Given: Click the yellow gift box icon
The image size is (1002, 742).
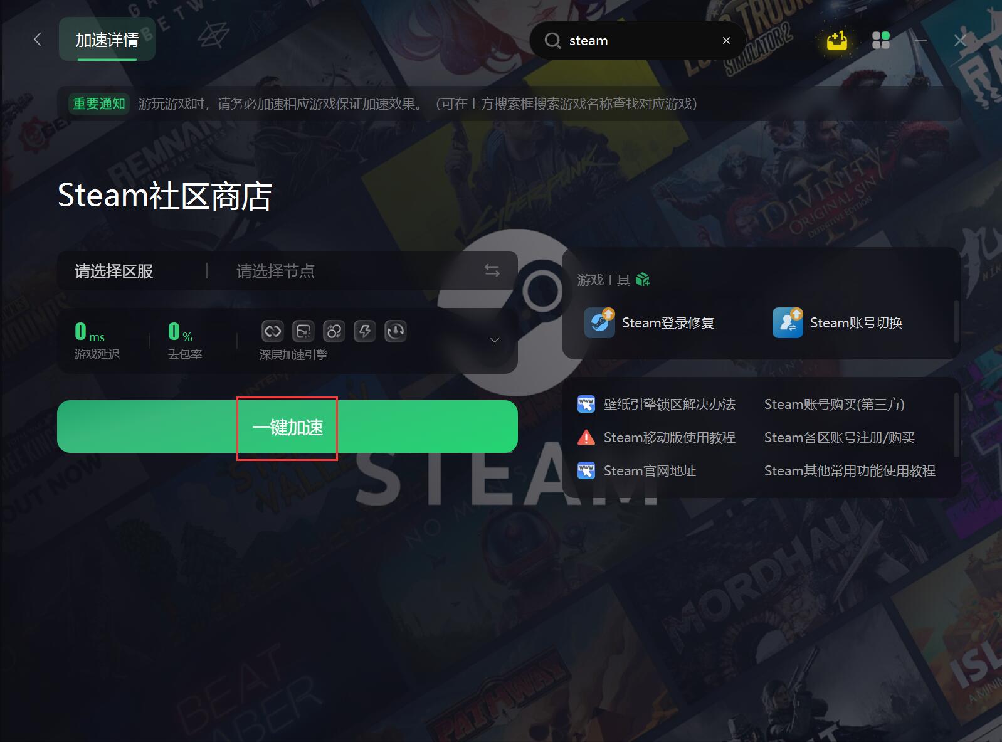Looking at the screenshot, I should coord(836,41).
